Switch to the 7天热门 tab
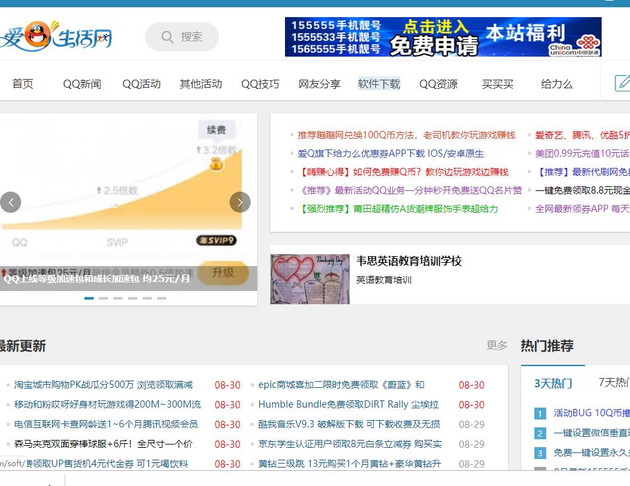630x486 pixels. 614,383
